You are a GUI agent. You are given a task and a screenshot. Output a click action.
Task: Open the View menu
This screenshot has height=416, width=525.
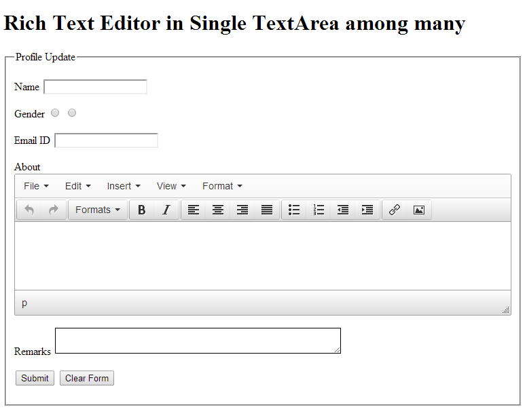coord(171,186)
